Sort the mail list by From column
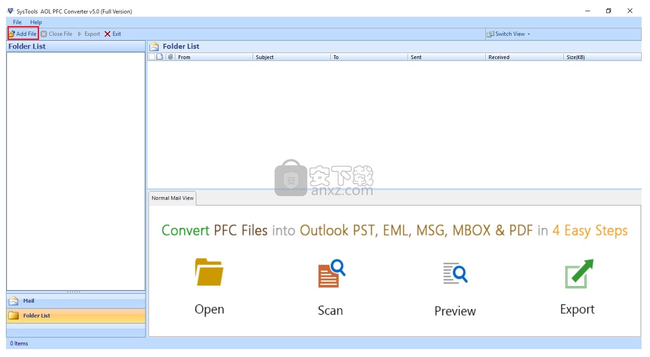 click(x=214, y=57)
